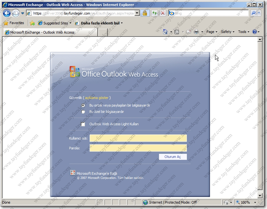Open the Tools menu
The image size is (267, 209).
click(244, 32)
